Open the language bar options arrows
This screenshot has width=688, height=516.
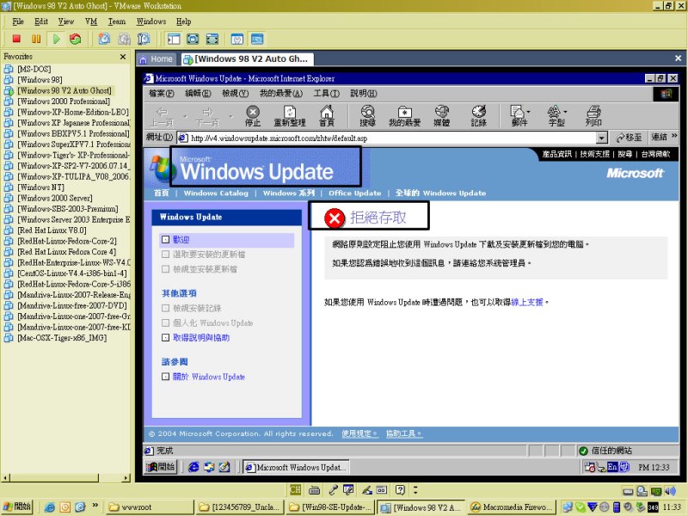(415, 489)
